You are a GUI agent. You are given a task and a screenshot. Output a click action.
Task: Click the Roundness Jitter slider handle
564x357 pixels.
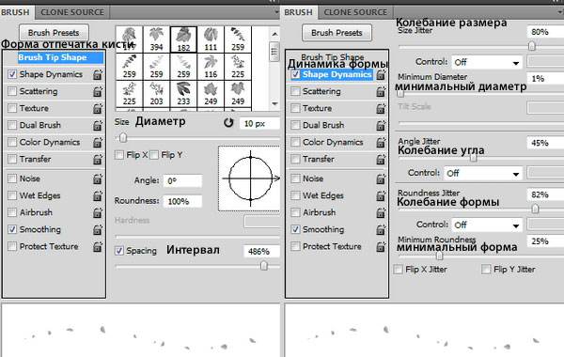point(535,209)
